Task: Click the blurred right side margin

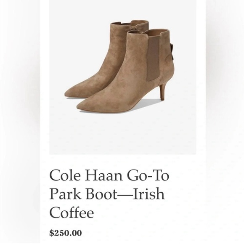Action: click(225, 122)
